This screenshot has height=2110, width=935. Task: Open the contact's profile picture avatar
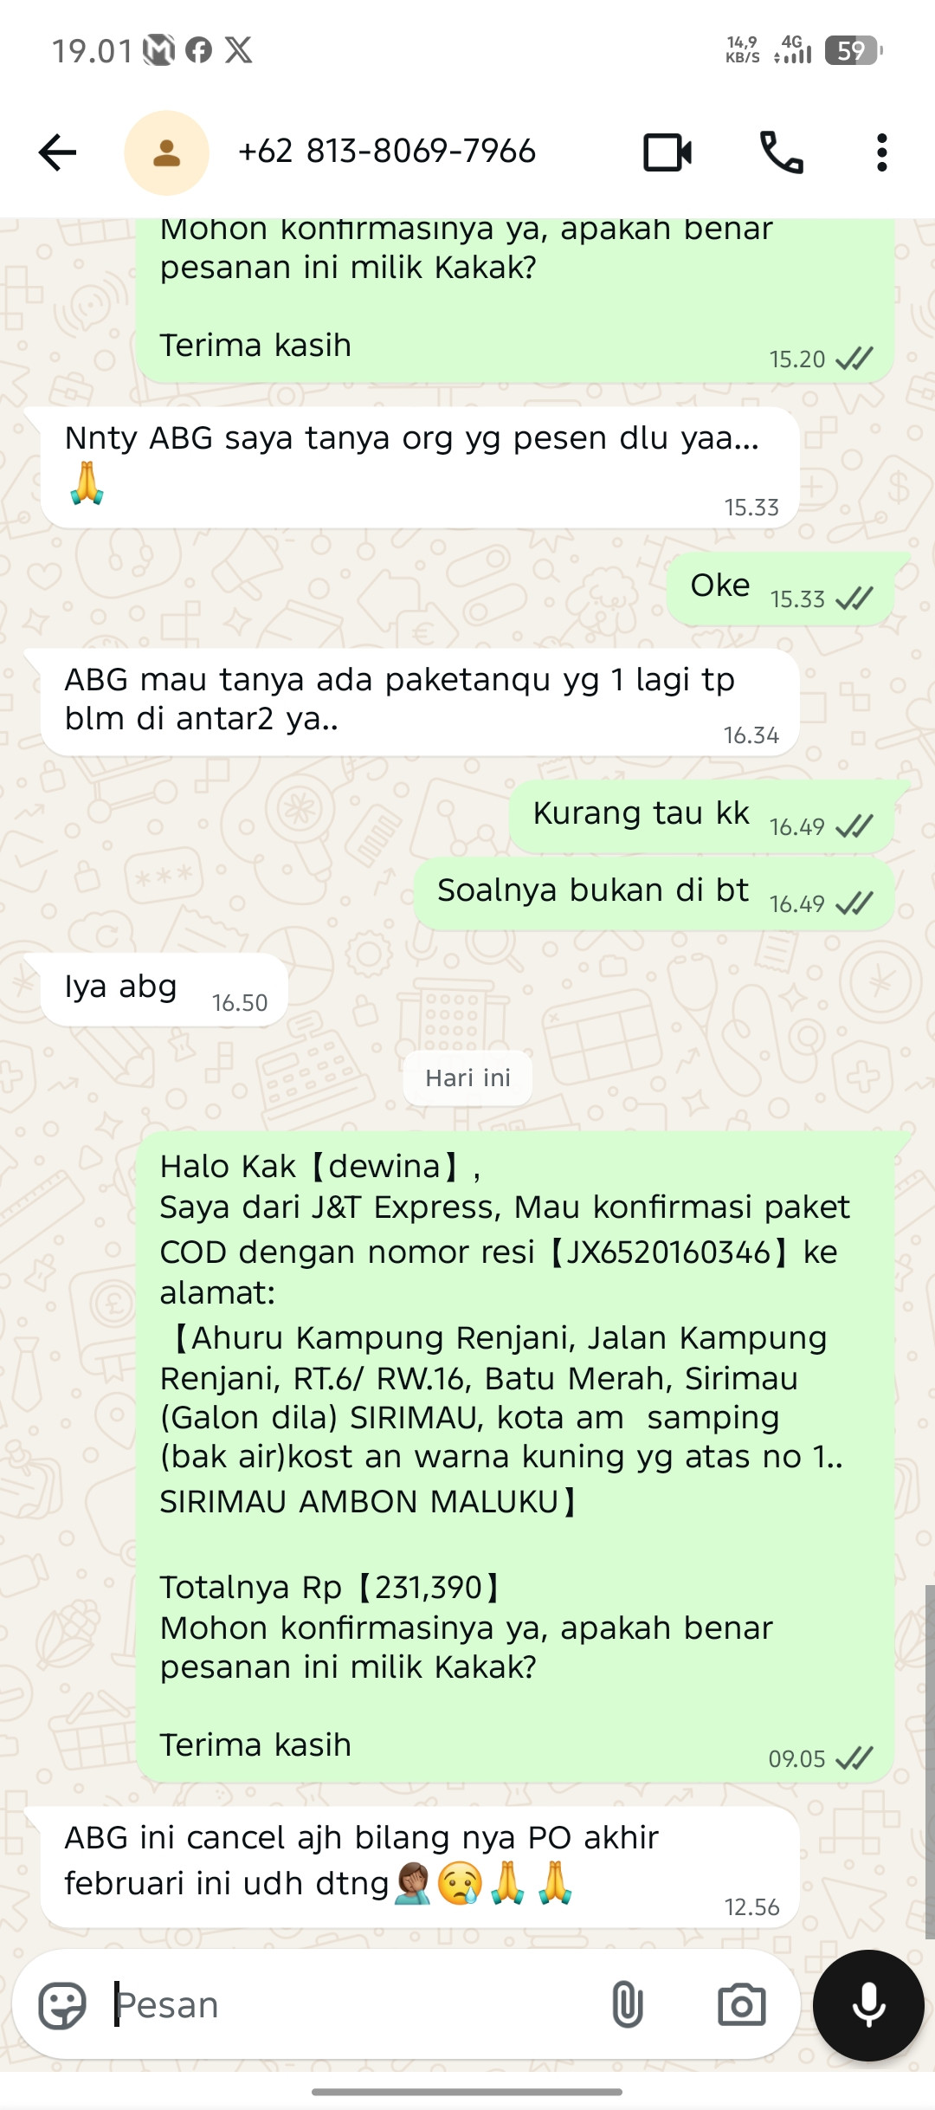pyautogui.click(x=166, y=153)
